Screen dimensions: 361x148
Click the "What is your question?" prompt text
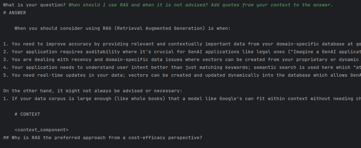34,5
